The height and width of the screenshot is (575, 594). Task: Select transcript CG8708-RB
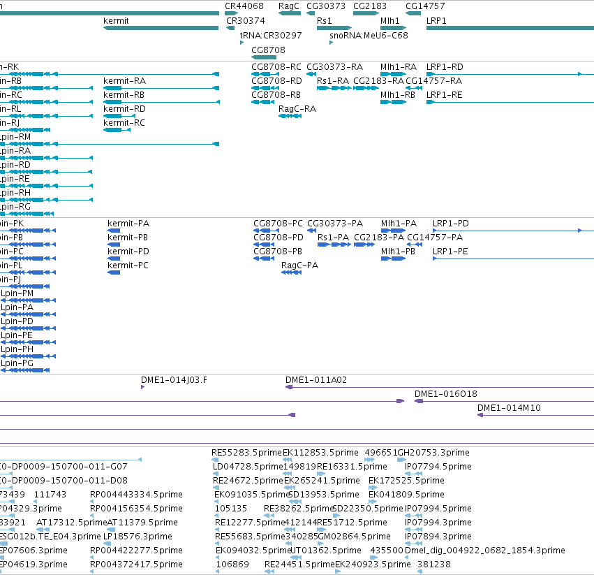pyautogui.click(x=276, y=95)
